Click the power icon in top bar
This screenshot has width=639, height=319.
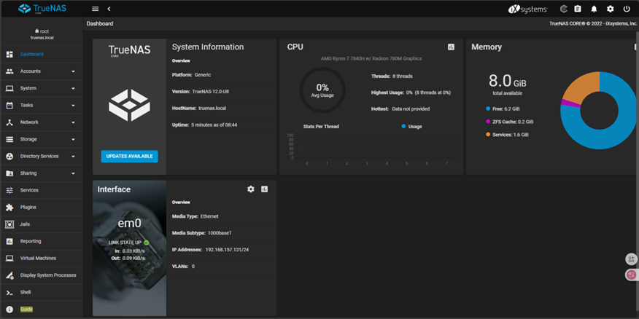(627, 9)
